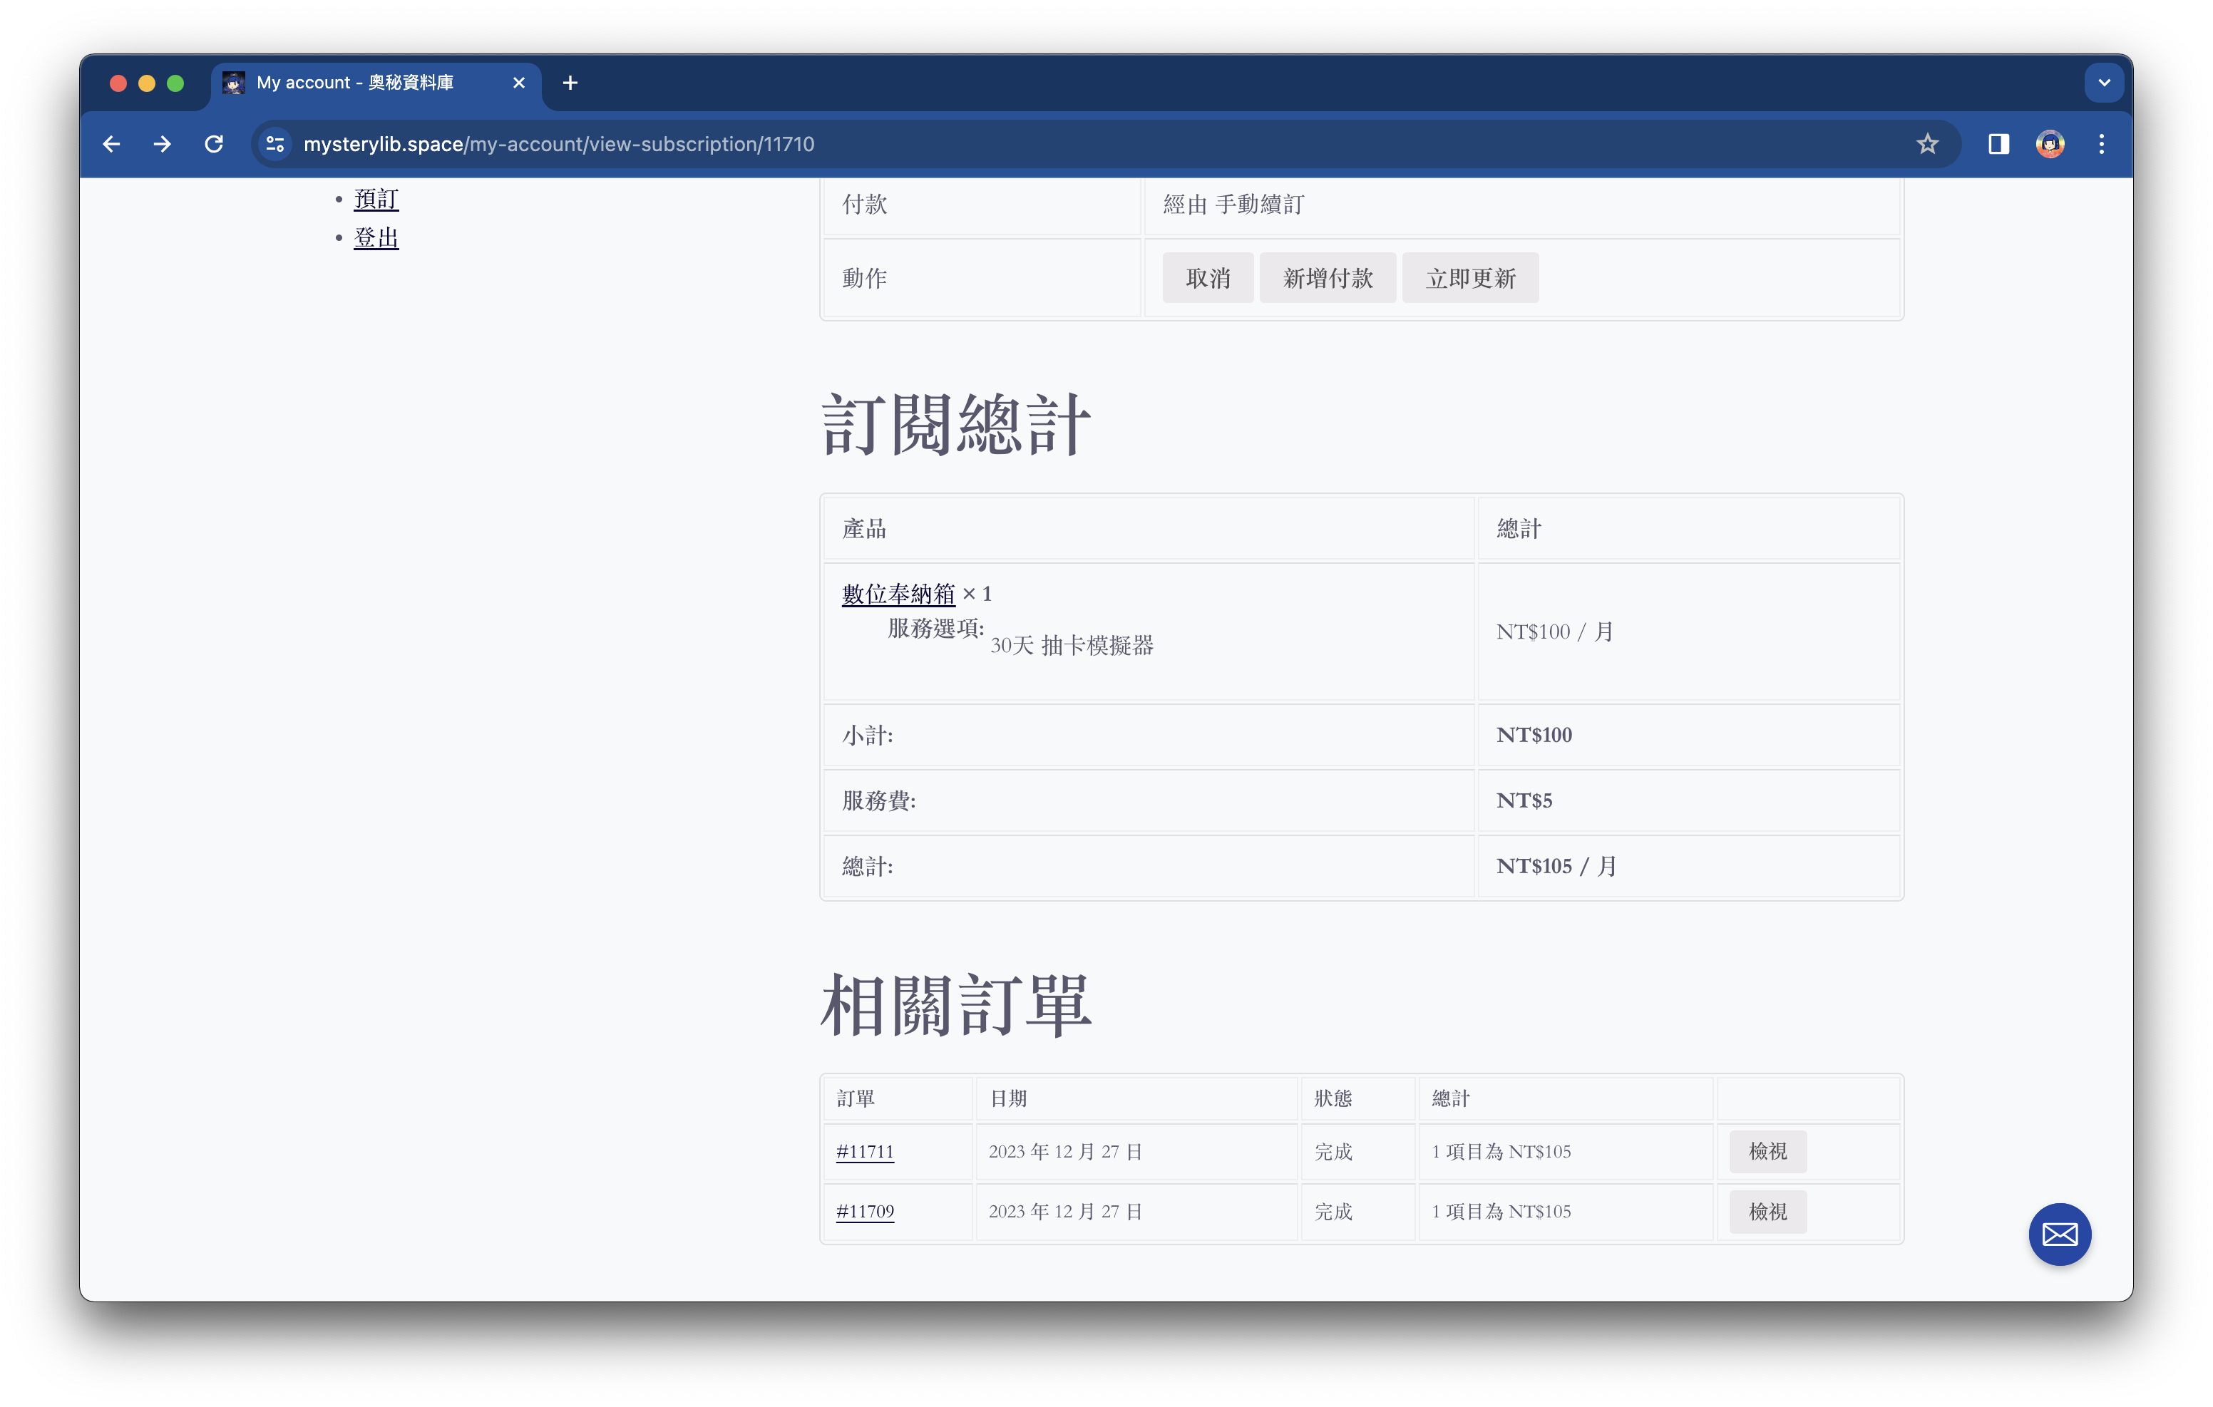2213x1407 pixels.
Task: Bookmark this page with star icon
Action: 1927,144
